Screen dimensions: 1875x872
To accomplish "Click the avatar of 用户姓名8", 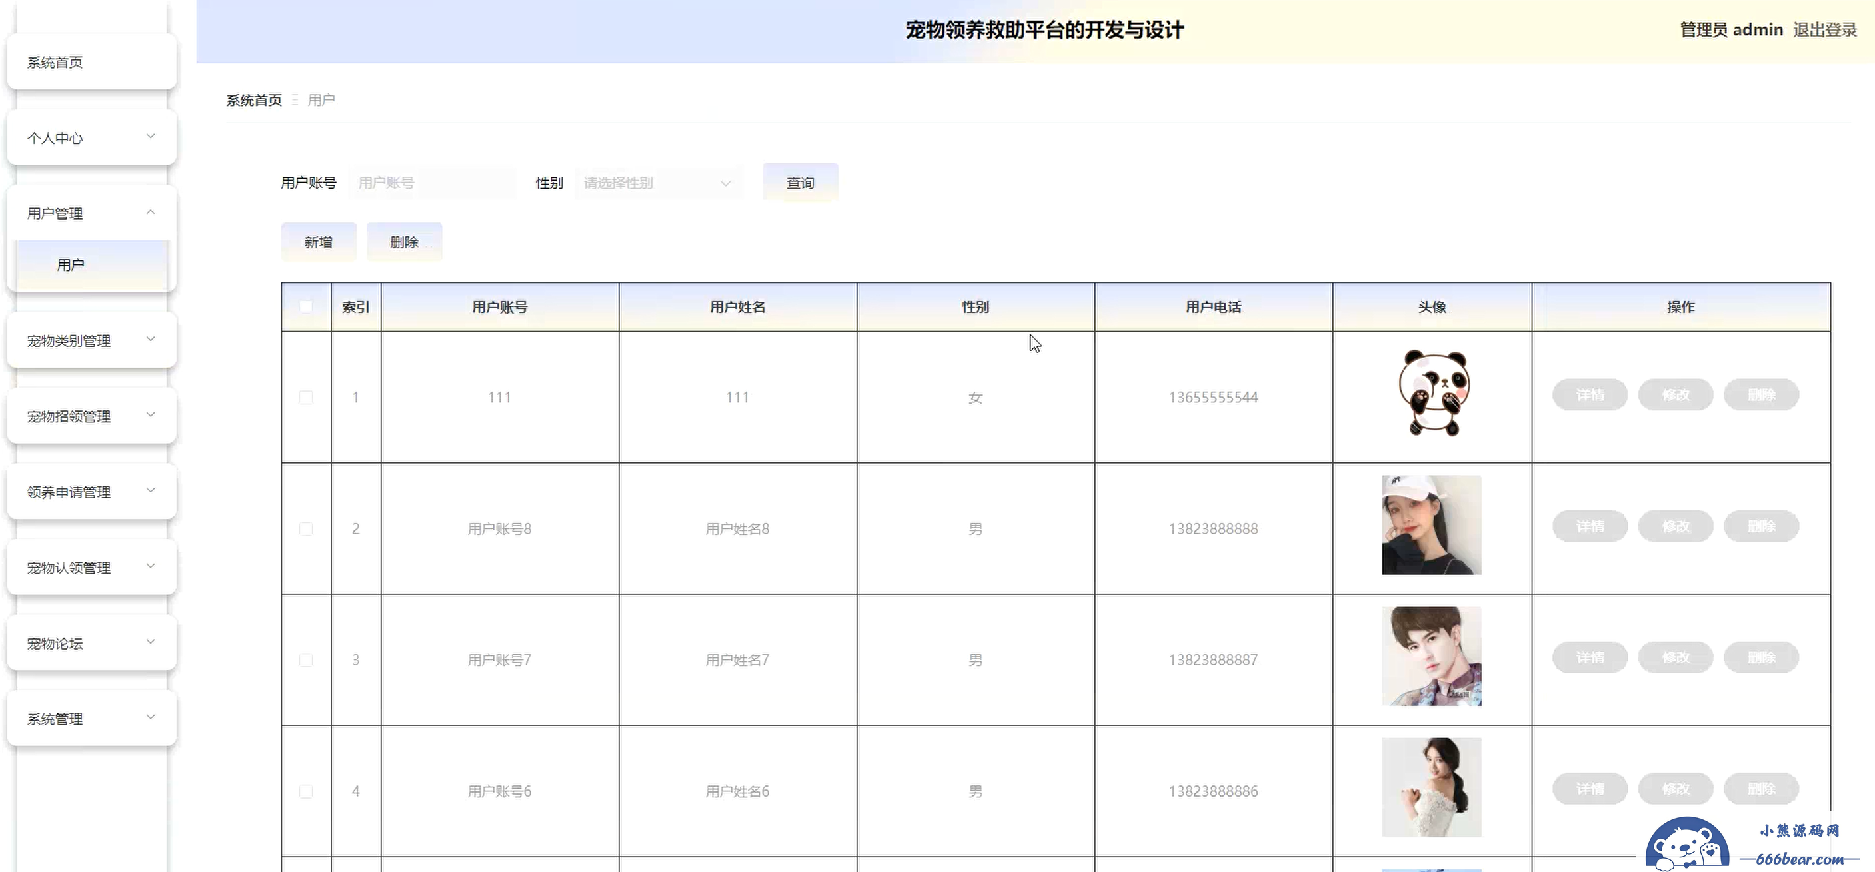I will click(1432, 525).
